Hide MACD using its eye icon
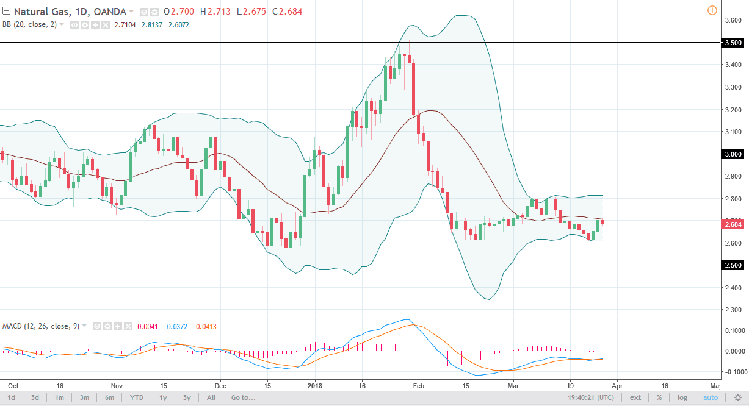Viewport: 749px width, 406px height. click(97, 326)
